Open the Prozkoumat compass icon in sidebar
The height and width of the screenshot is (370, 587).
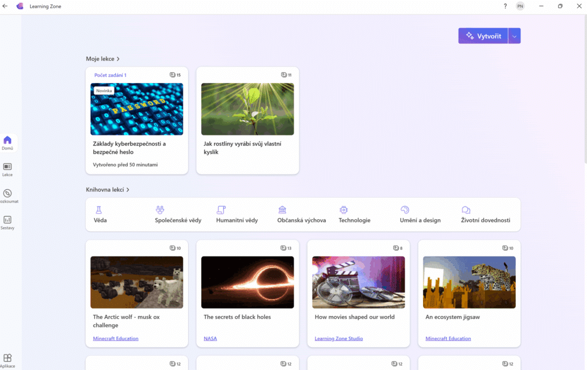[7, 196]
